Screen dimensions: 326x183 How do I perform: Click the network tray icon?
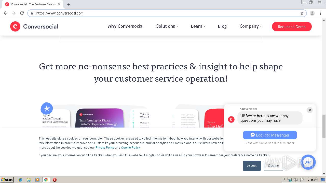(290, 180)
